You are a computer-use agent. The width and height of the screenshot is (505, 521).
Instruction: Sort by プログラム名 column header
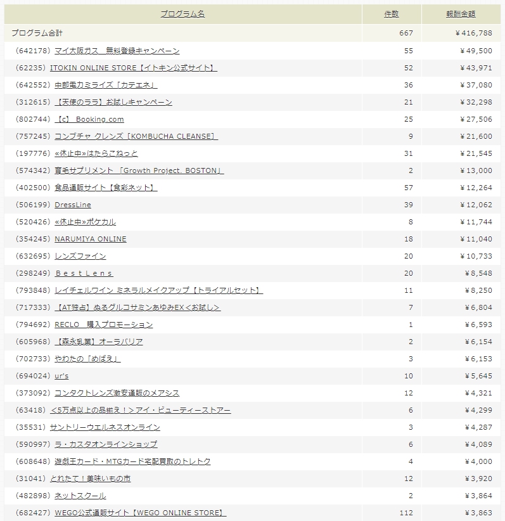182,14
